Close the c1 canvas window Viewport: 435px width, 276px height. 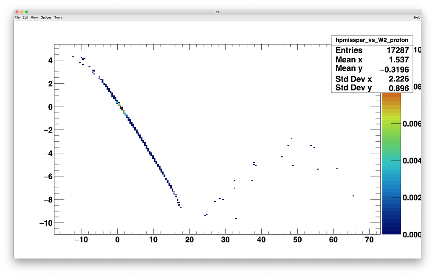coord(17,12)
